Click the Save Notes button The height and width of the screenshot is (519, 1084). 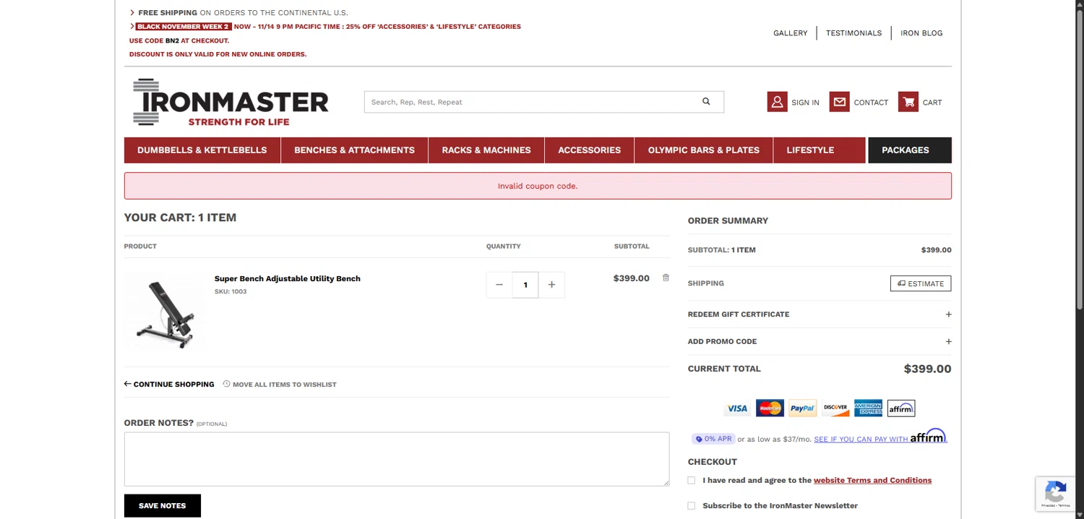(x=163, y=506)
